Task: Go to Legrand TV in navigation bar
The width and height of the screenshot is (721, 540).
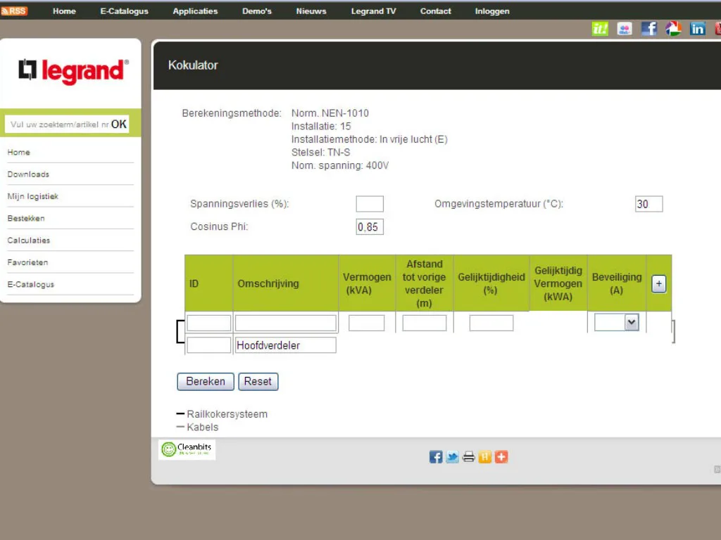Action: [x=373, y=11]
